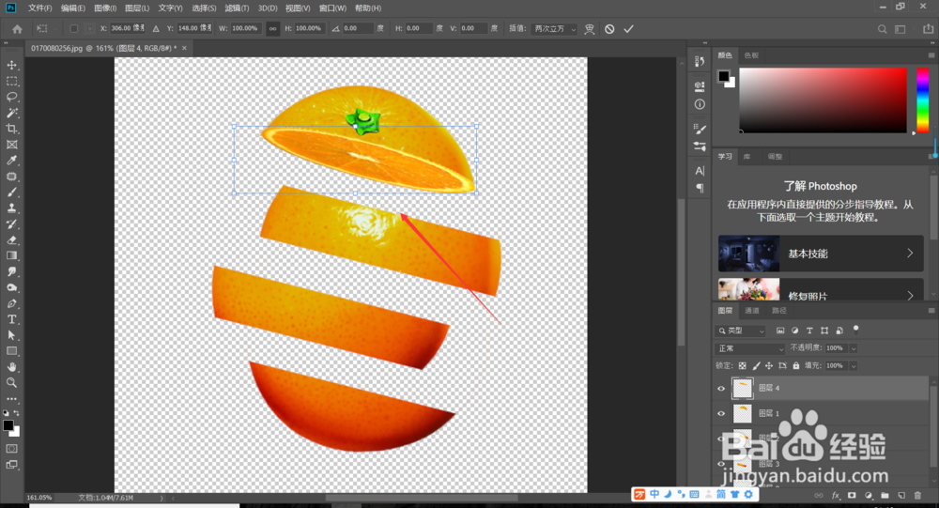The image size is (939, 508).
Task: Toggle layer filter on/off switch
Action: [855, 329]
